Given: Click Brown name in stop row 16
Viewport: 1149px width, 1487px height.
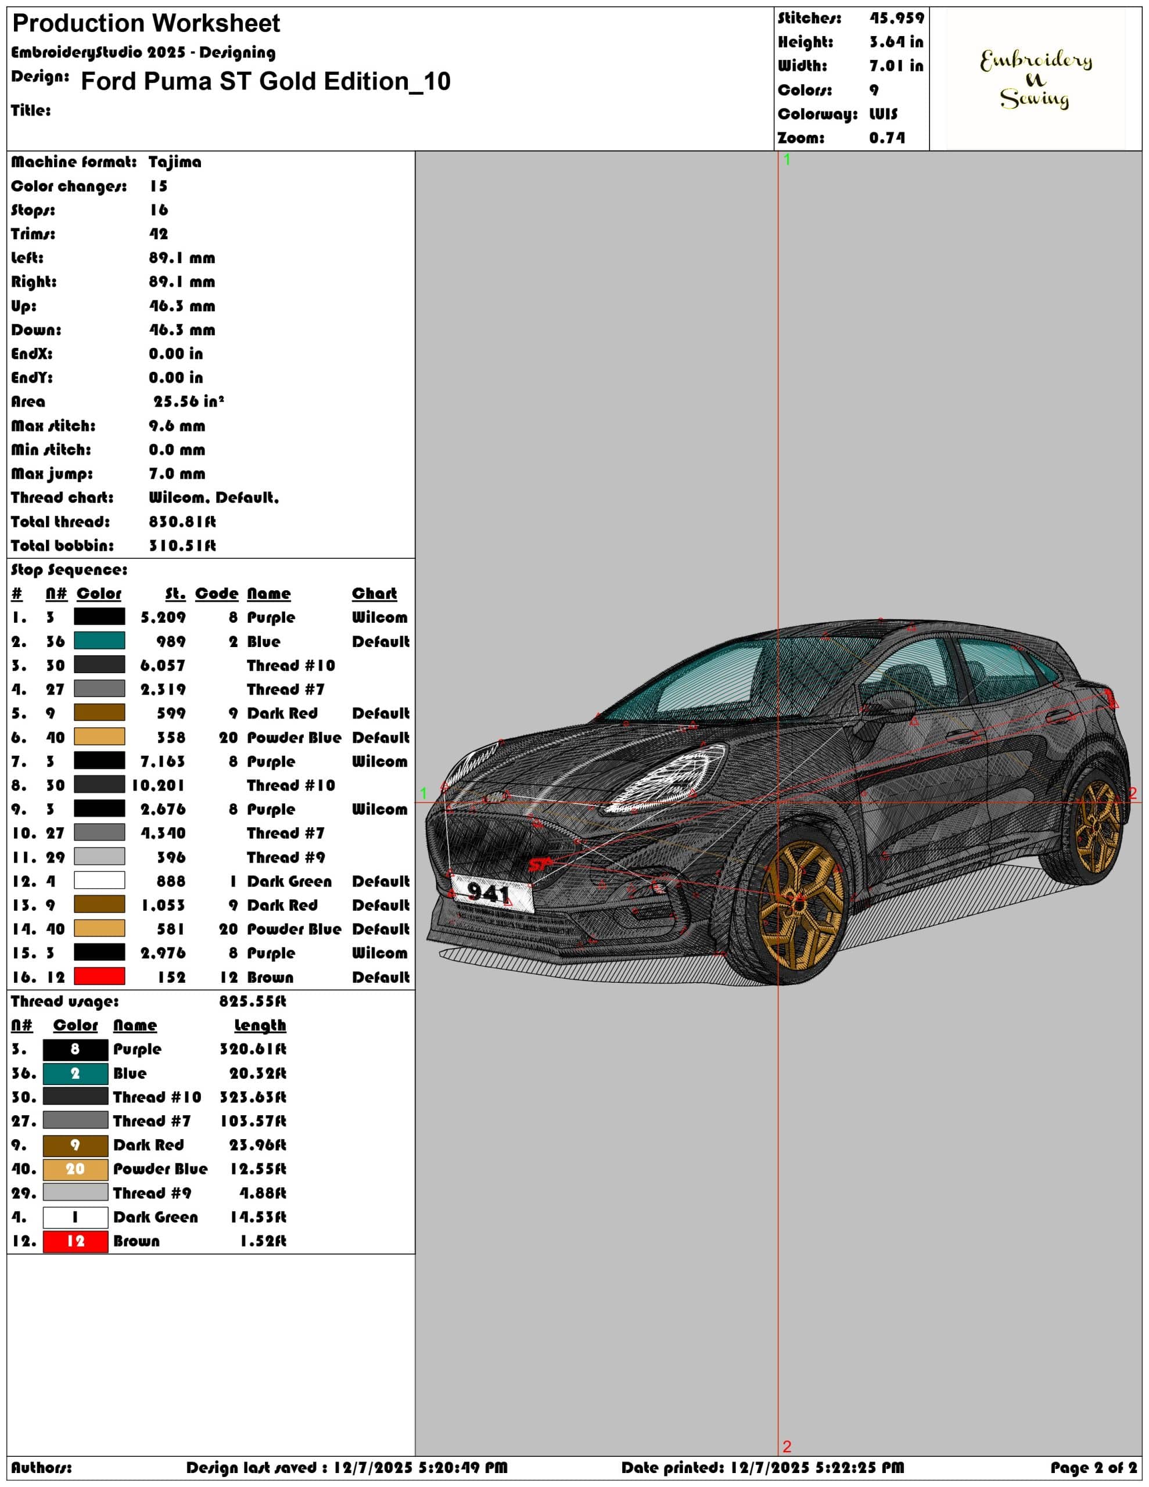Looking at the screenshot, I should [270, 977].
